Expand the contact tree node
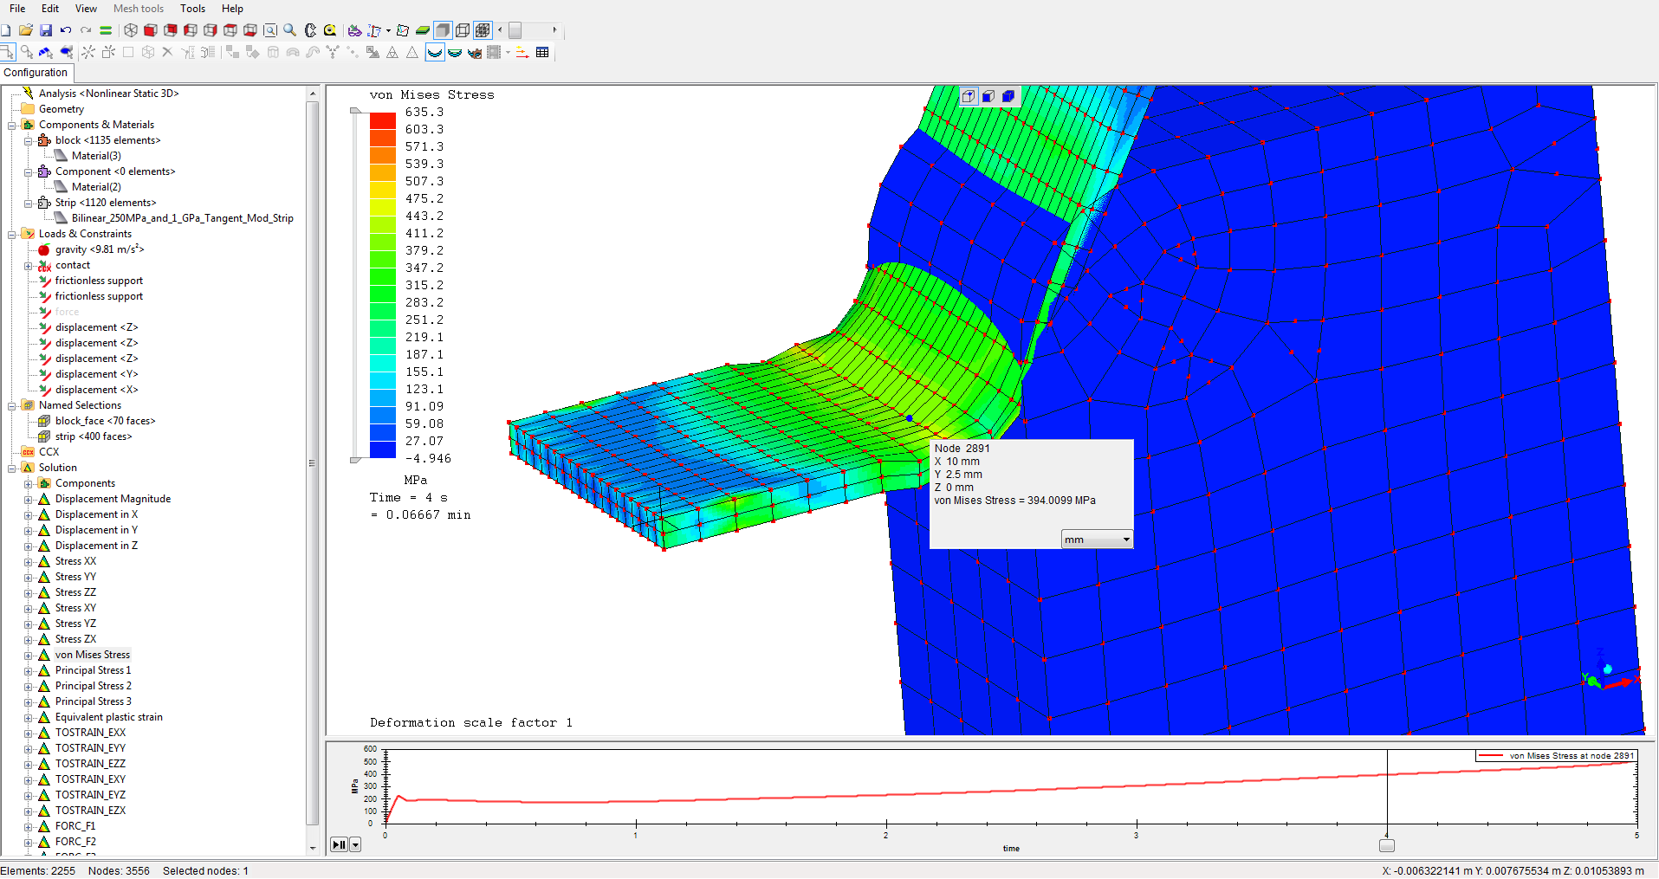Viewport: 1659px width, 879px height. coord(28,265)
